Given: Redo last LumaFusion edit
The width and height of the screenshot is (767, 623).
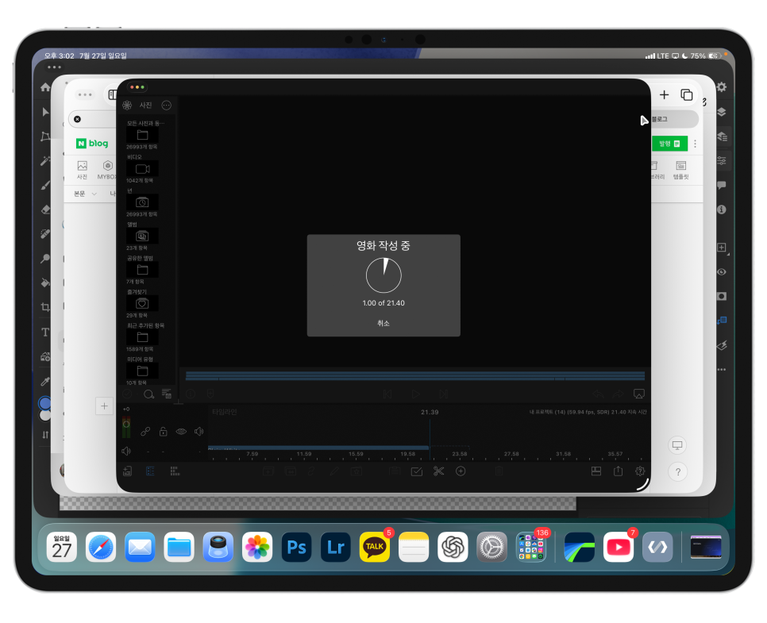Looking at the screenshot, I should click(x=618, y=394).
